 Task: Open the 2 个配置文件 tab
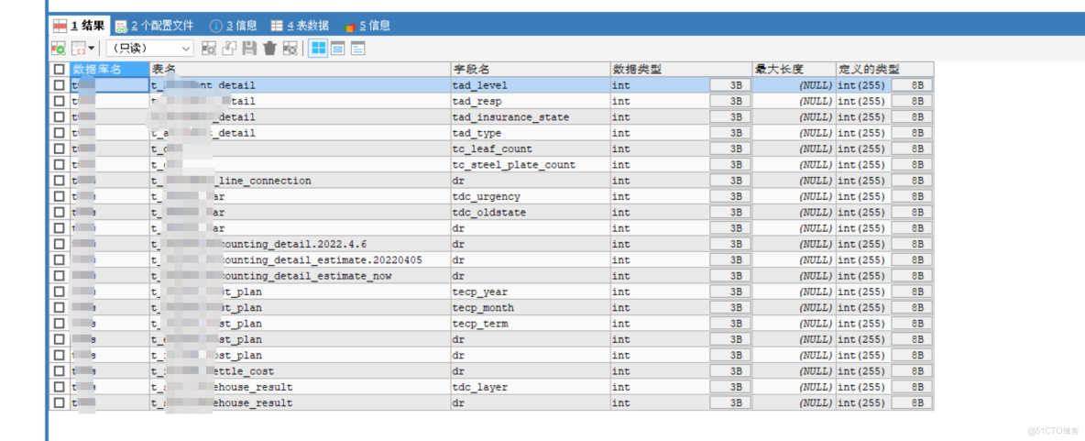click(x=154, y=26)
